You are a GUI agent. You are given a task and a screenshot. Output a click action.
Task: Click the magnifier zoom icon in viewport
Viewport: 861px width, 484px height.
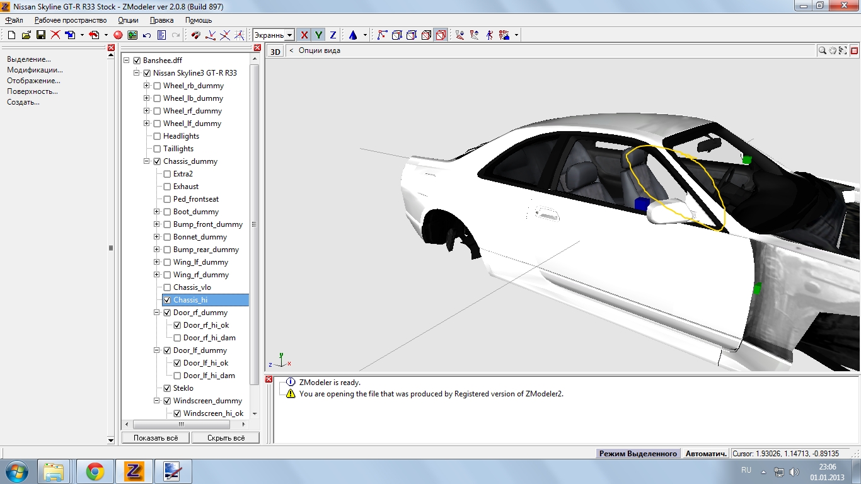[x=823, y=50]
